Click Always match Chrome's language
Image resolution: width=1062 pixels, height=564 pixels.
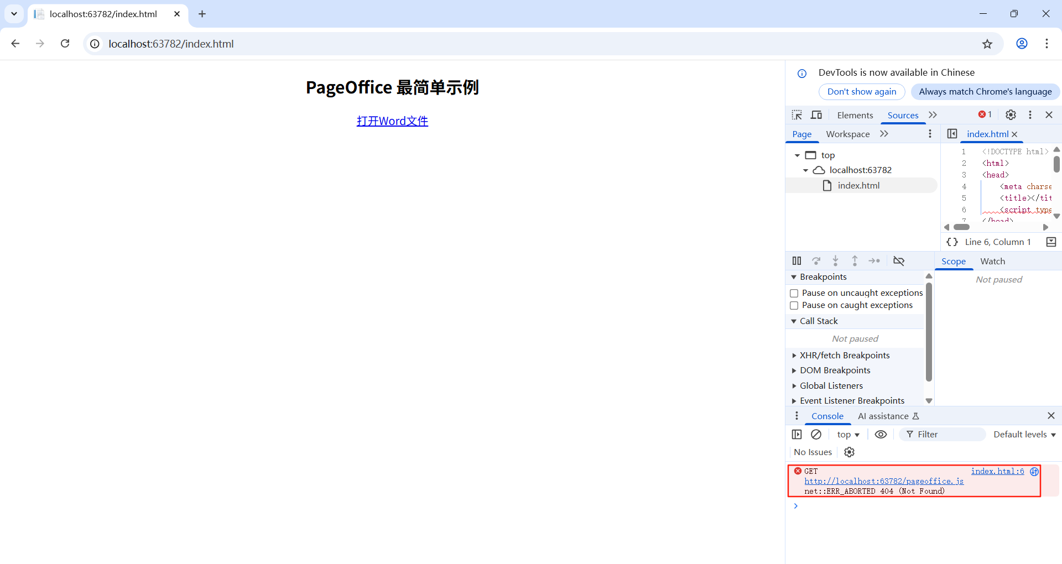click(x=985, y=92)
